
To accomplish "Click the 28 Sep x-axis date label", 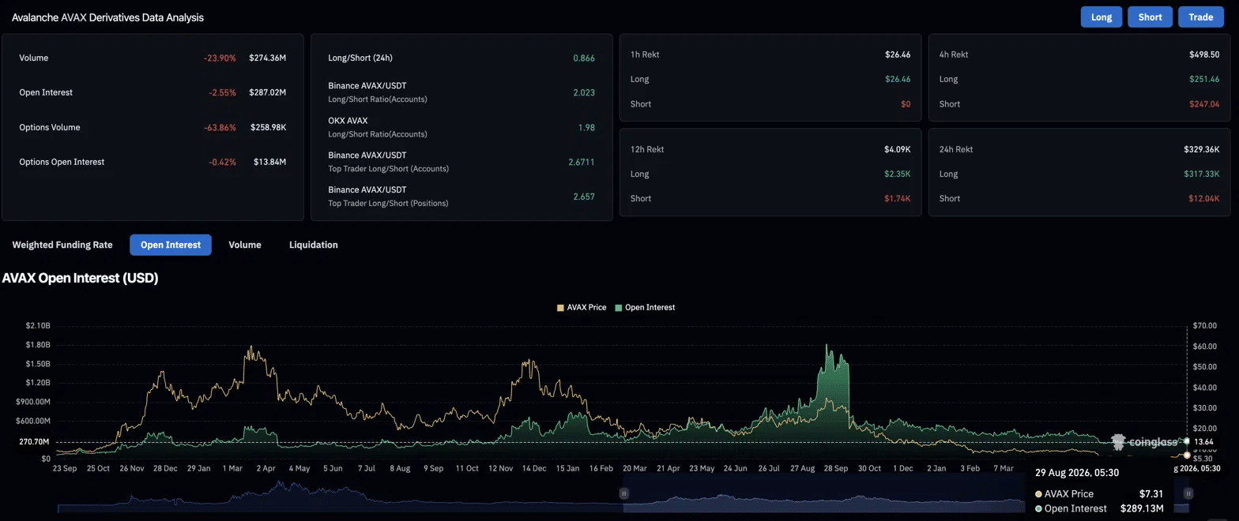I will 836,468.
